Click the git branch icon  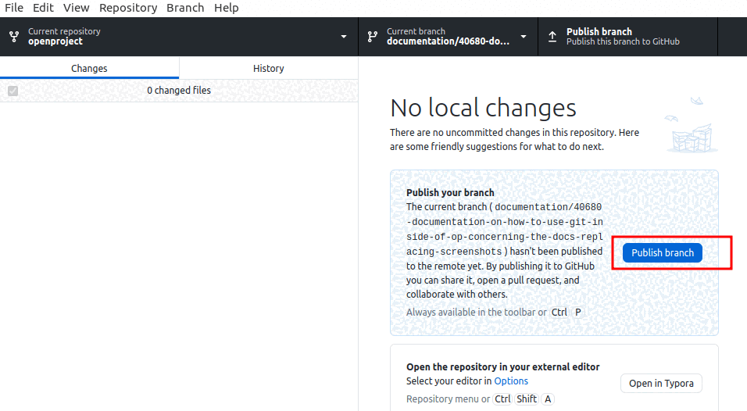tap(373, 37)
